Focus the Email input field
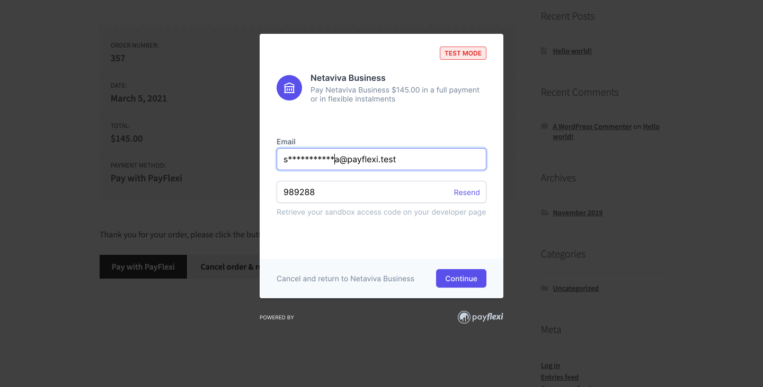 [x=381, y=159]
